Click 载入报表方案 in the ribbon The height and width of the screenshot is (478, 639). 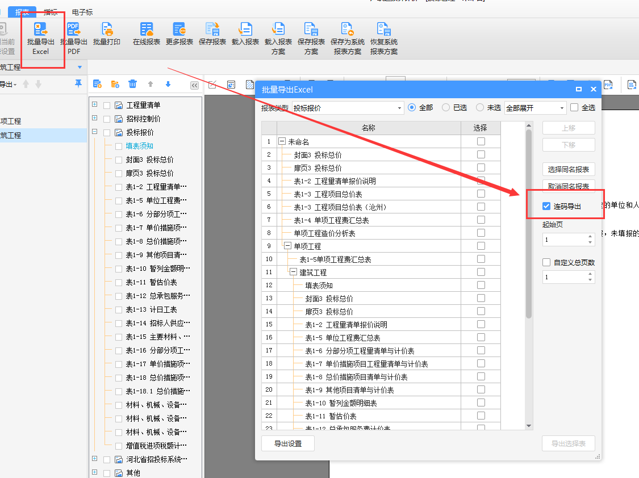[x=278, y=39]
